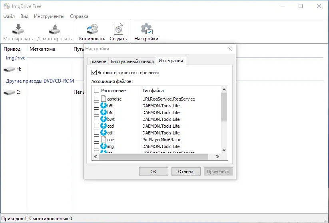The image size is (329, 223).
Task: Click the horizontal scroll right arrow
Action: click(217, 157)
